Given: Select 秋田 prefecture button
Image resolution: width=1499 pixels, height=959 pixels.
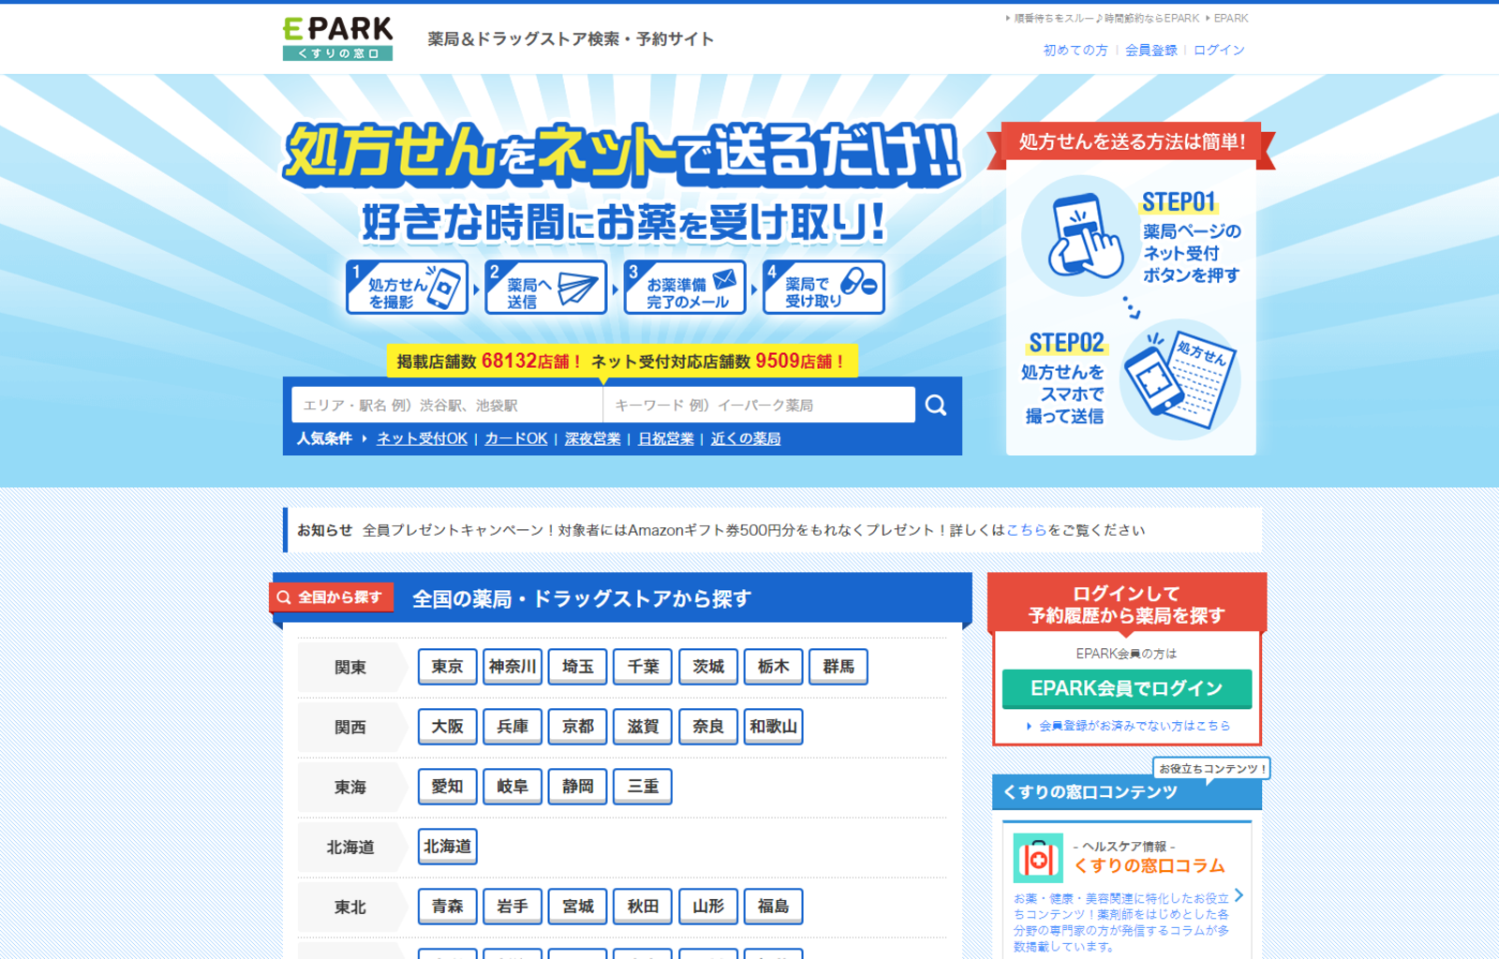Looking at the screenshot, I should point(643,907).
